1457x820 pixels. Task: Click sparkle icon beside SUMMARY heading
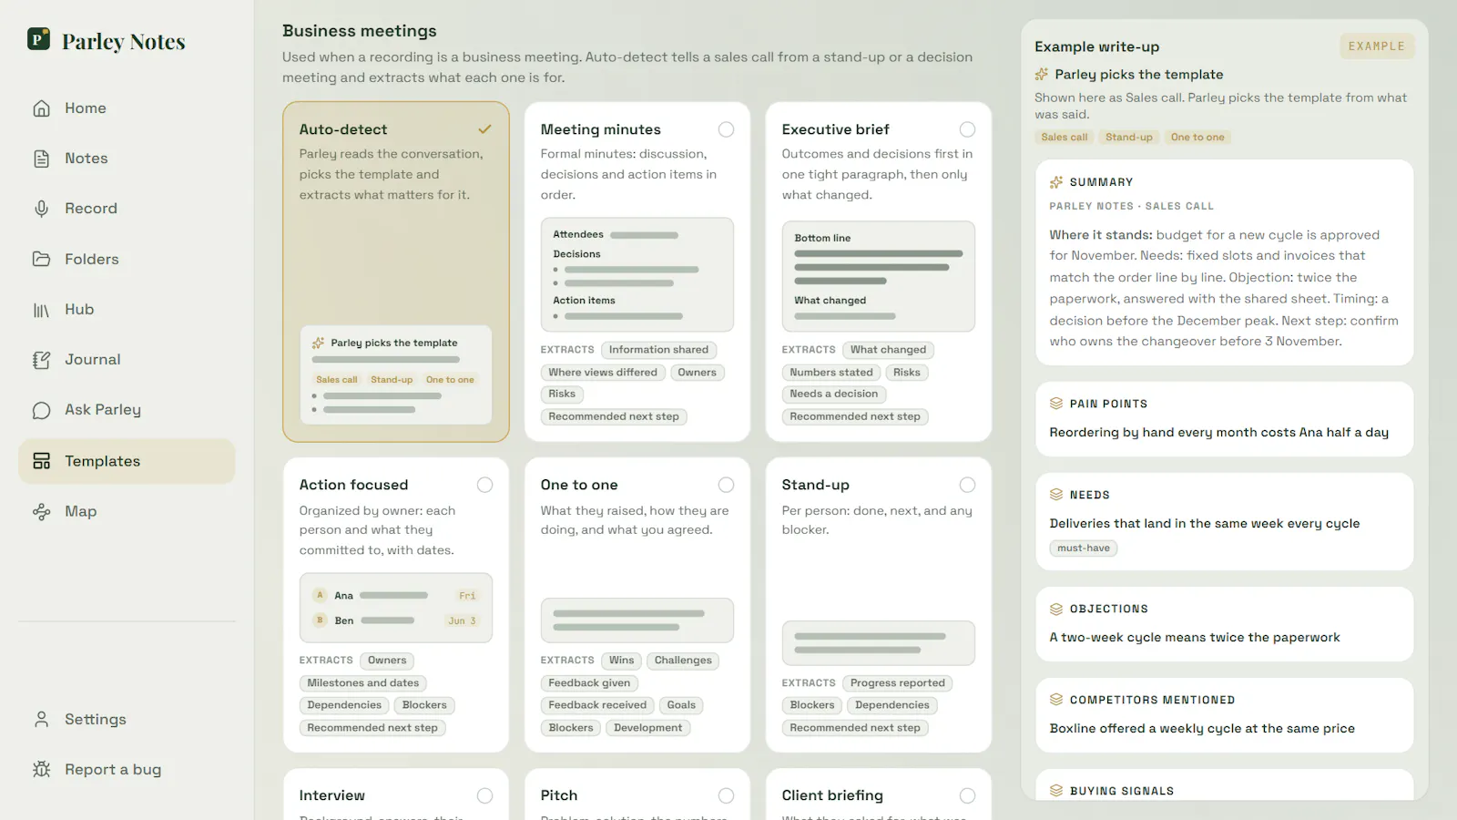click(1056, 182)
